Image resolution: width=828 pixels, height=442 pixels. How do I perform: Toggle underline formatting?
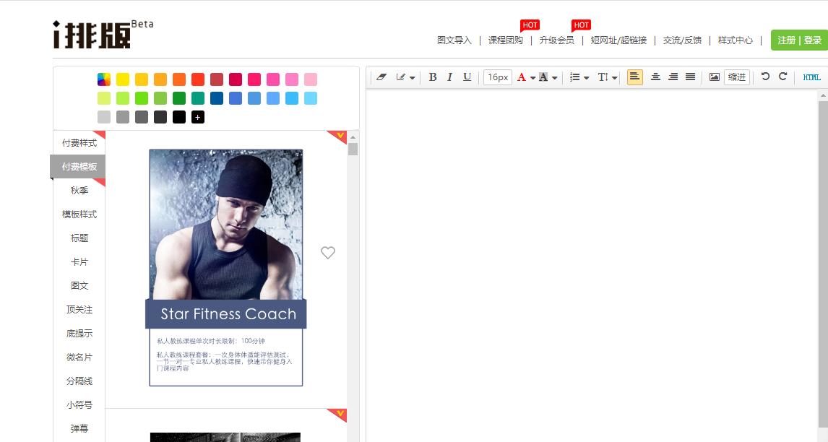click(467, 77)
